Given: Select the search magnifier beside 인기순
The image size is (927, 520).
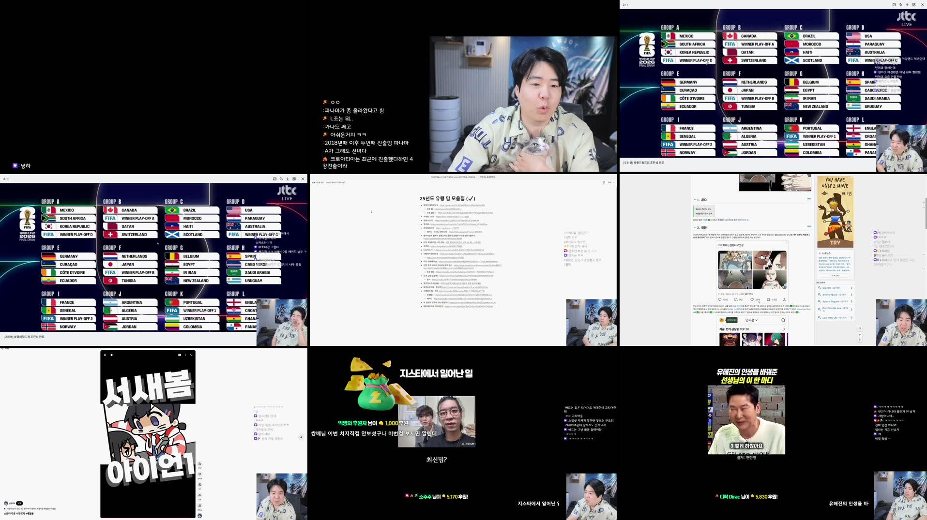Looking at the screenshot, I should pos(783,320).
